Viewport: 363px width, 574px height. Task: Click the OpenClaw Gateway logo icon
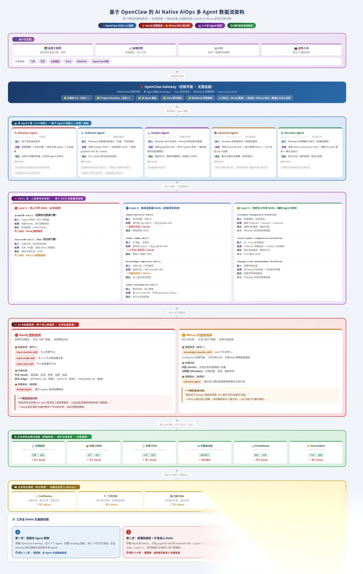[x=142, y=87]
